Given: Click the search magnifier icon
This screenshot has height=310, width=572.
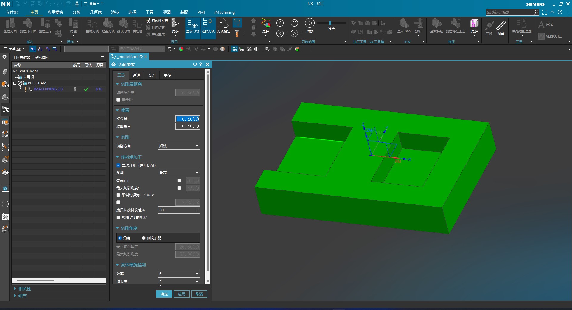Looking at the screenshot, I should click(x=536, y=12).
